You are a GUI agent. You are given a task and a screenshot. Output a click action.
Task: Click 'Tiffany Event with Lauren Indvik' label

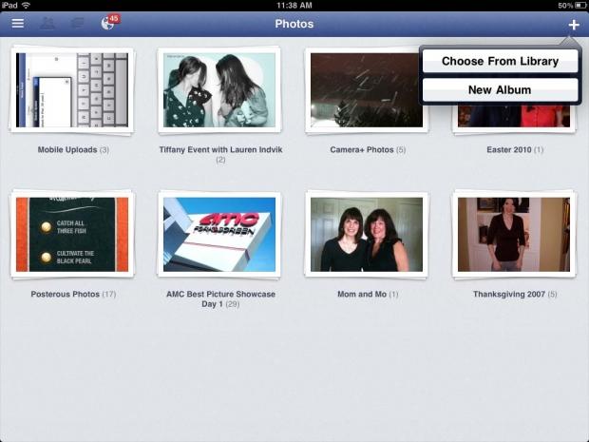pos(220,149)
